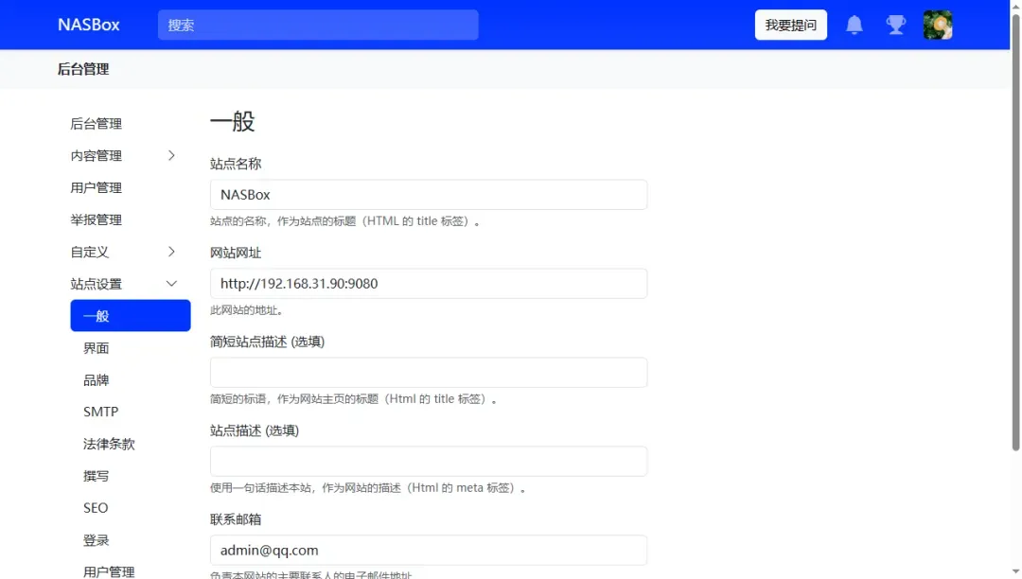Open the SMTP settings page
This screenshot has height=579, width=1022.
(x=100, y=412)
